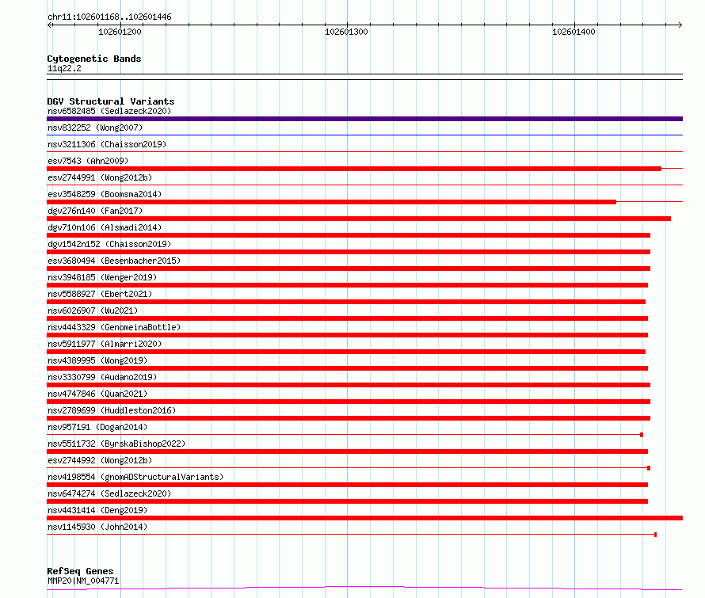Click the thin blue nsv832252 variant line
This screenshot has width=705, height=598.
tap(364, 135)
